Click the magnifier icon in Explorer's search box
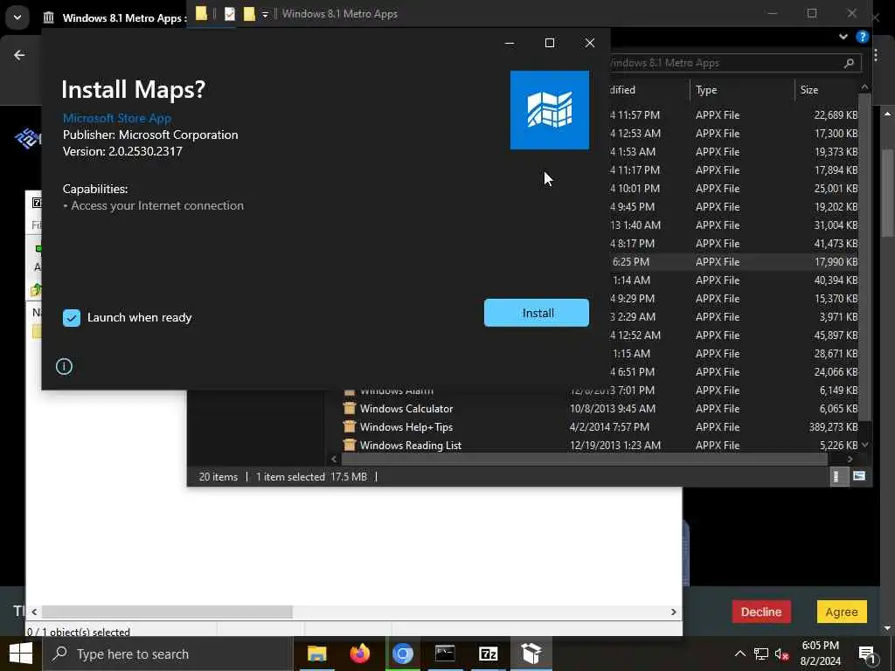 849,63
